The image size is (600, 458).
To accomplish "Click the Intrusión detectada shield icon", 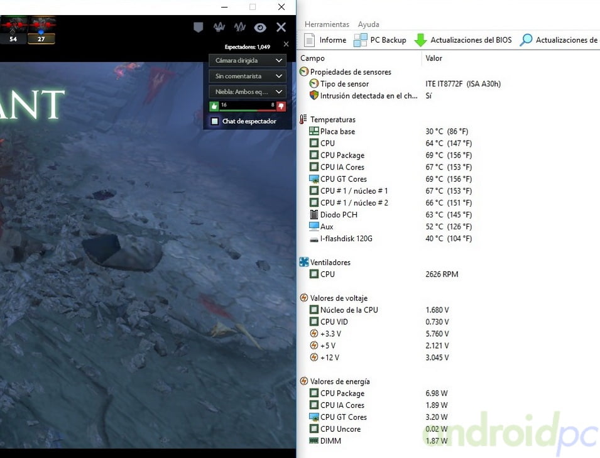I will tap(314, 95).
